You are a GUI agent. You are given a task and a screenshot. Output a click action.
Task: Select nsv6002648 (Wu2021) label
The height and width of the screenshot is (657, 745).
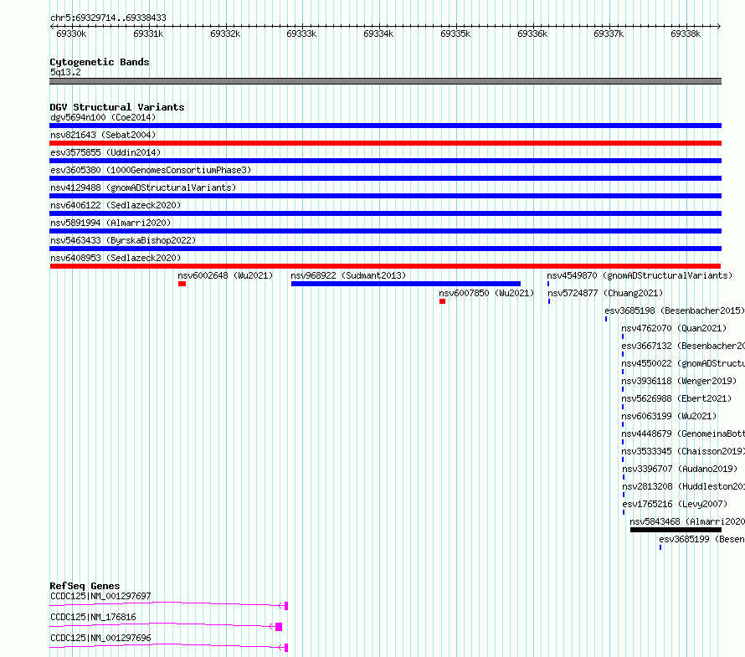pos(226,275)
